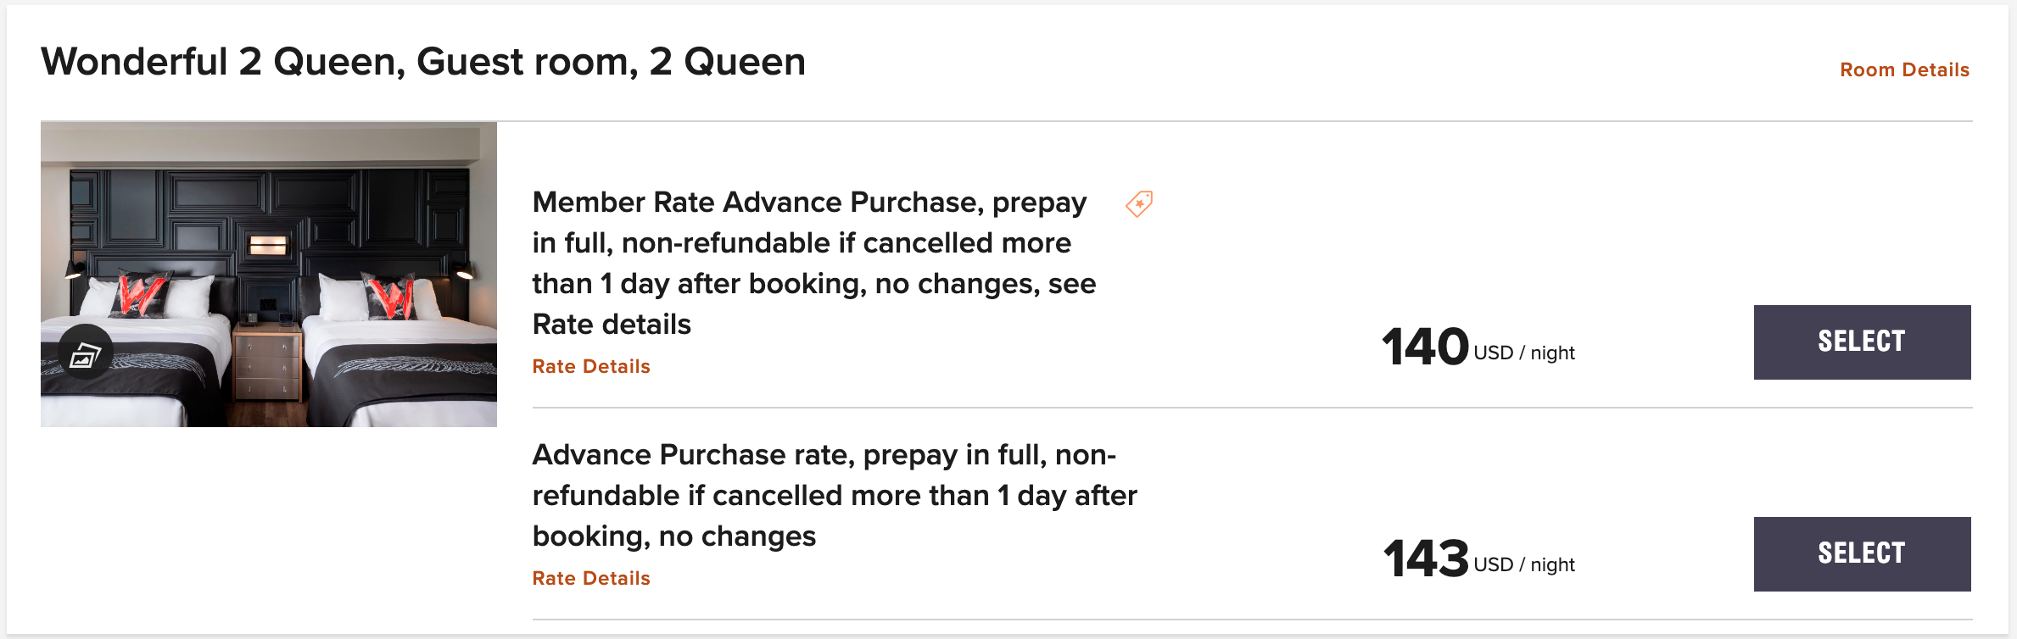Click the right bed's red W pillow

coord(389,298)
